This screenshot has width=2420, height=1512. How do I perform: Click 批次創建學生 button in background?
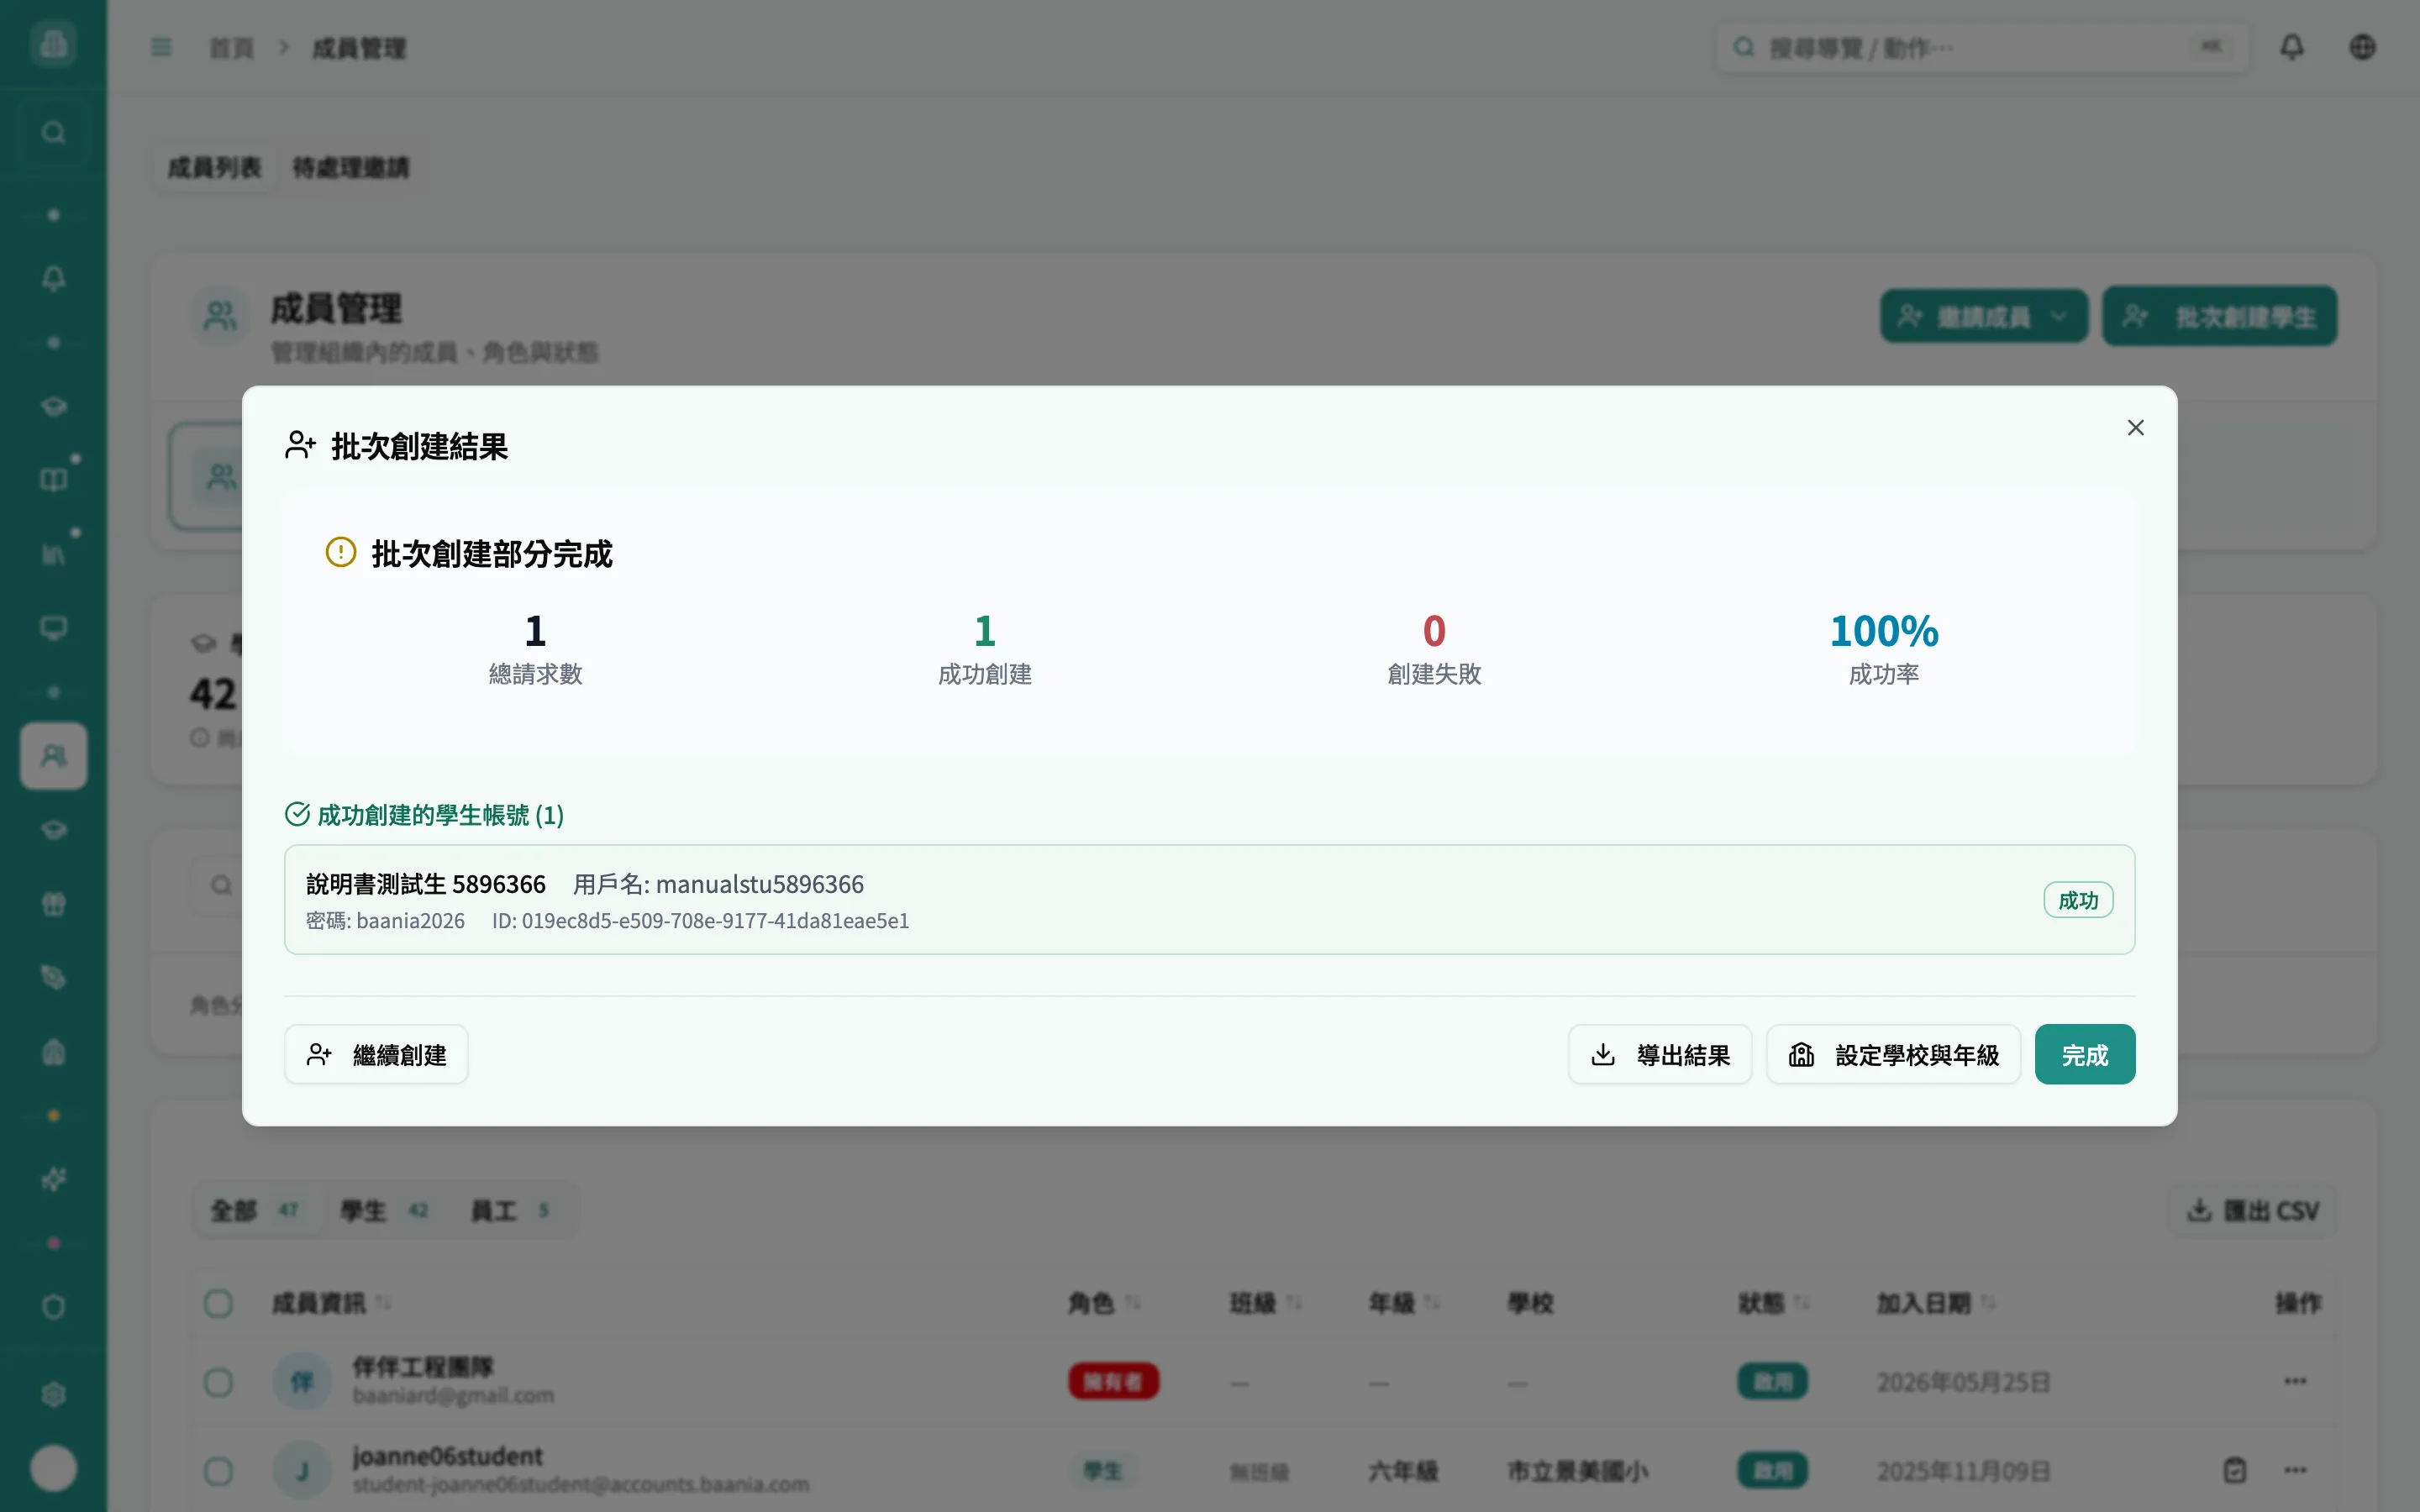click(2219, 317)
